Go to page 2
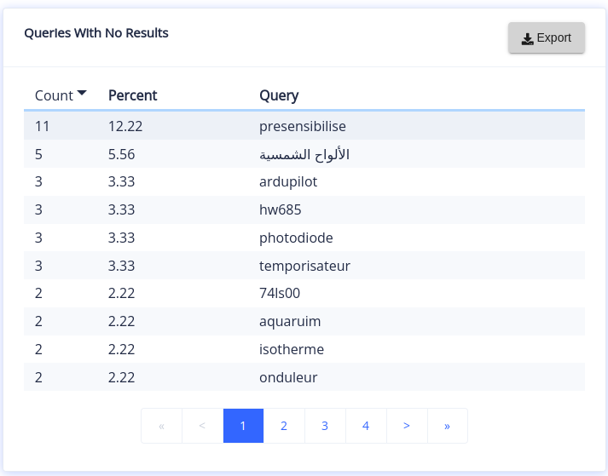 coord(284,426)
